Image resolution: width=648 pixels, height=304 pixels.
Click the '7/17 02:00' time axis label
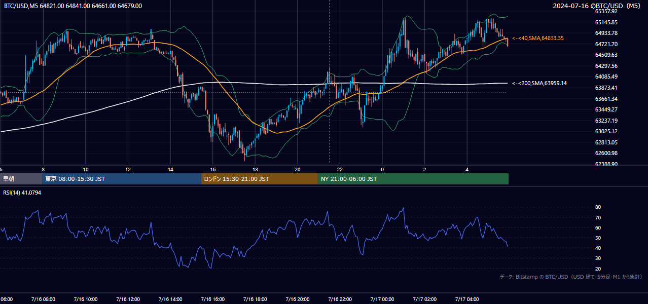pos(425,299)
